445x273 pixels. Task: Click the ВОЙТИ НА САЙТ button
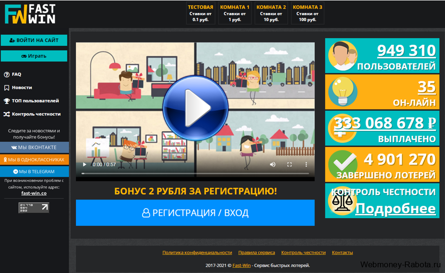pyautogui.click(x=34, y=40)
